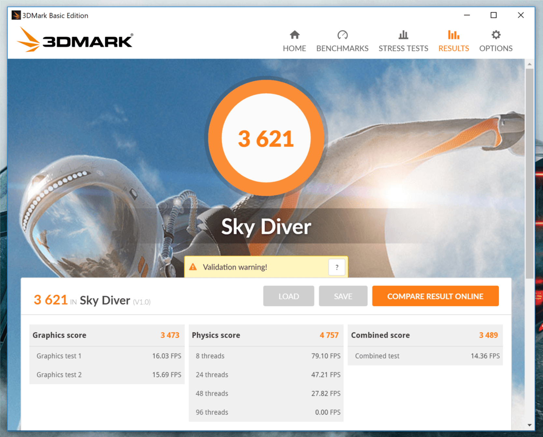This screenshot has width=543, height=437.
Task: Open the OPTIONS tab label
Action: (496, 48)
